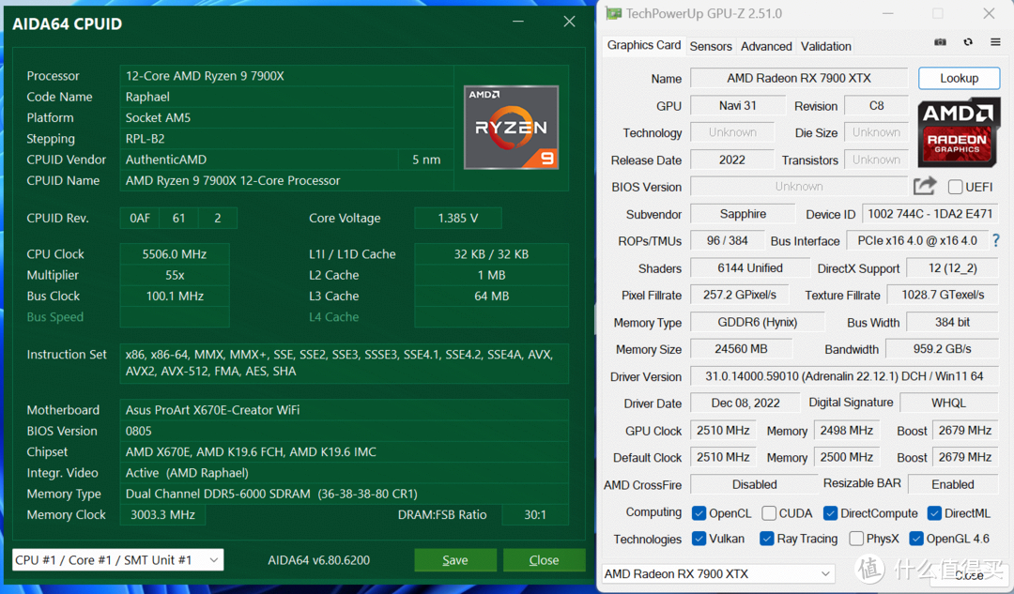Click the Multiplier value 55x
The width and height of the screenshot is (1014, 594).
coord(175,275)
